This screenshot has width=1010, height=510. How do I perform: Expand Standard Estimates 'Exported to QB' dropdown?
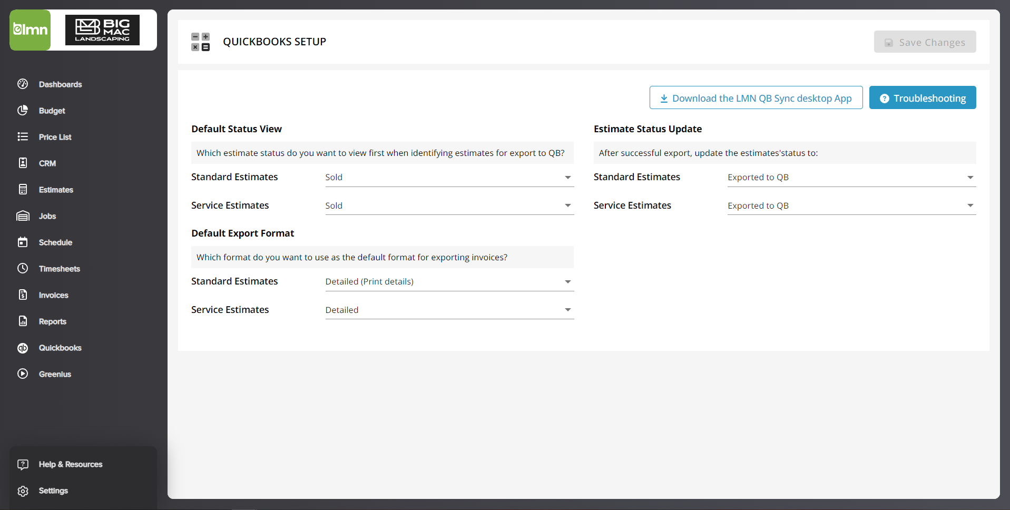point(851,178)
